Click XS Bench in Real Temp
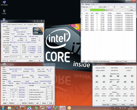Viewport: 137px width, 110px height. pos(114,105)
